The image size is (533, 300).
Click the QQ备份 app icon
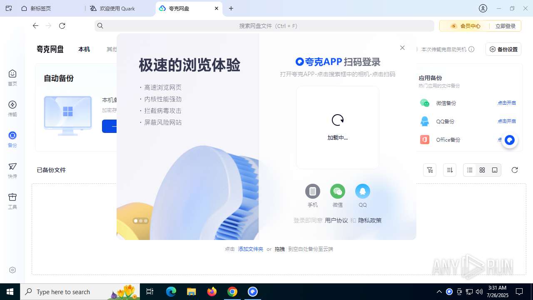(x=424, y=121)
